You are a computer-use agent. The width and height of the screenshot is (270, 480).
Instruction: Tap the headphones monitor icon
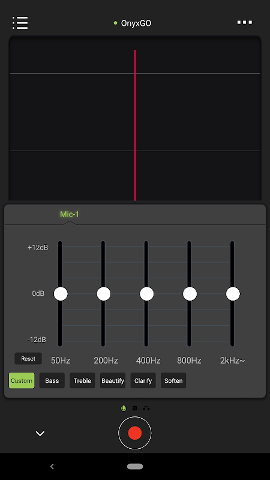tap(146, 408)
